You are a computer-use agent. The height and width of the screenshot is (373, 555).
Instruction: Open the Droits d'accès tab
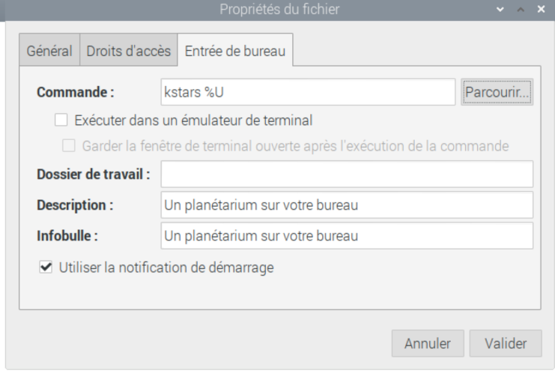click(129, 52)
